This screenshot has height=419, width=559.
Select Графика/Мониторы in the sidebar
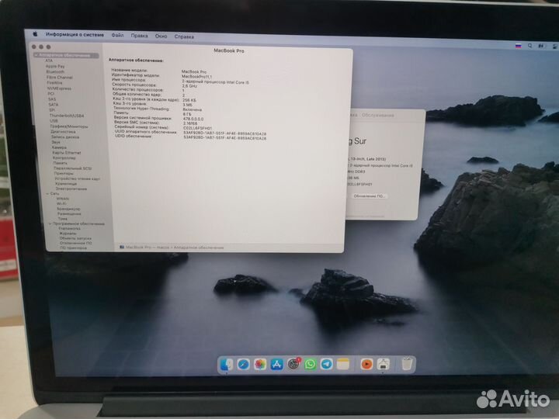coord(69,126)
